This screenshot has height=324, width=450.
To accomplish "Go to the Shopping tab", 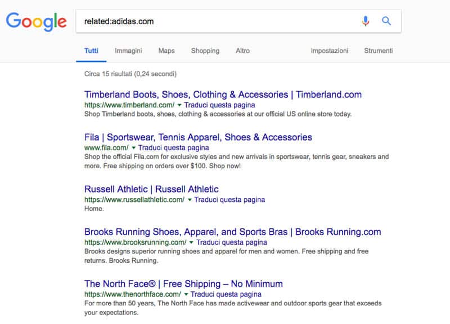I will pyautogui.click(x=205, y=51).
